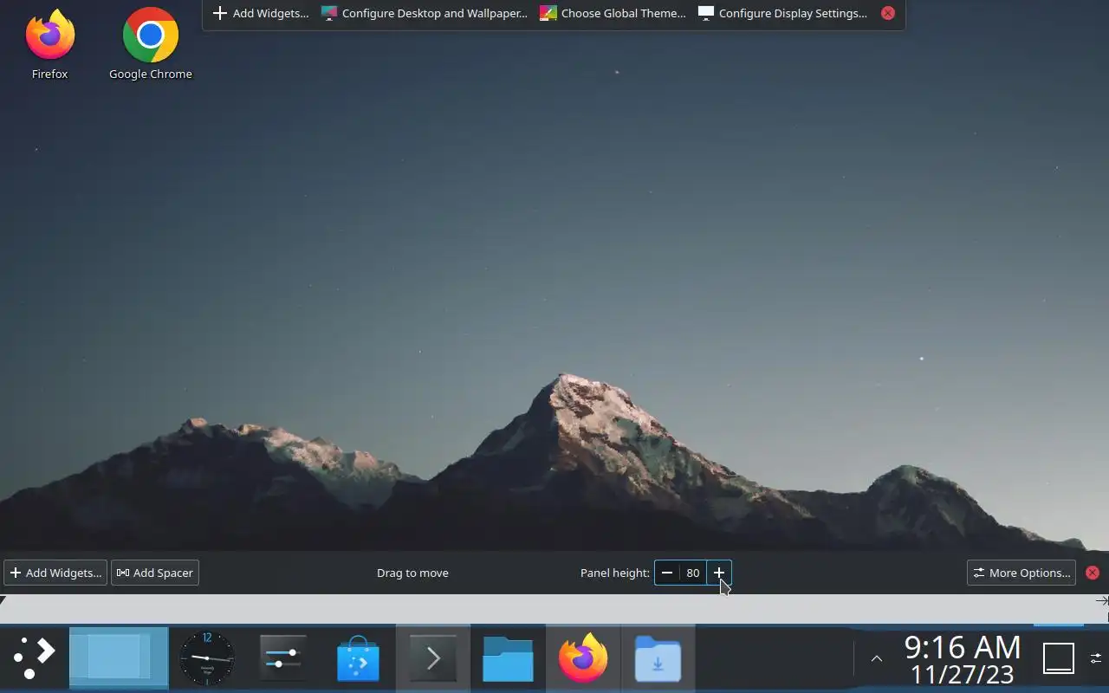The image size is (1109, 693).
Task: Open Downloads folder icon in panel
Action: pos(658,658)
